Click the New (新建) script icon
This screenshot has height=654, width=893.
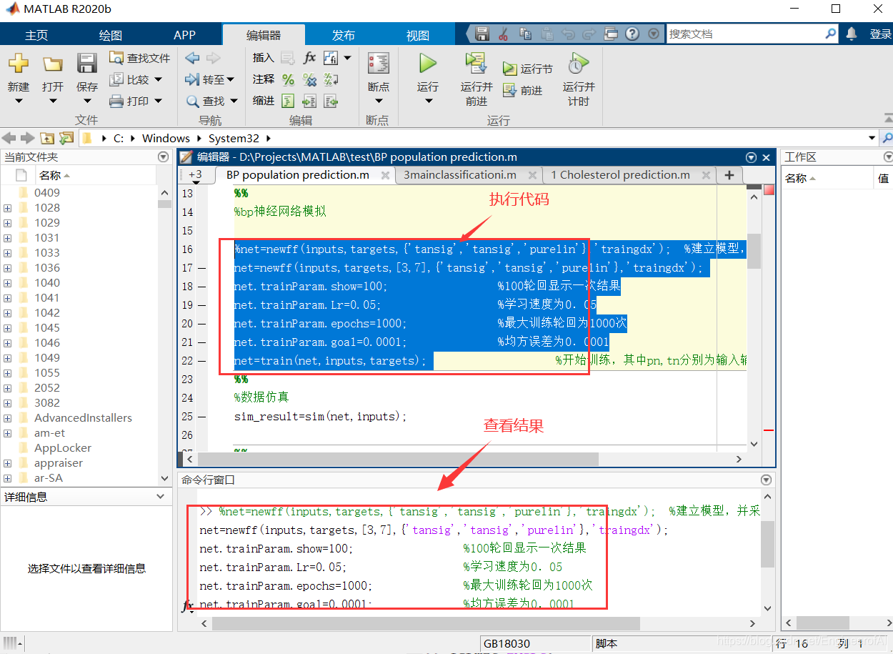pyautogui.click(x=19, y=64)
